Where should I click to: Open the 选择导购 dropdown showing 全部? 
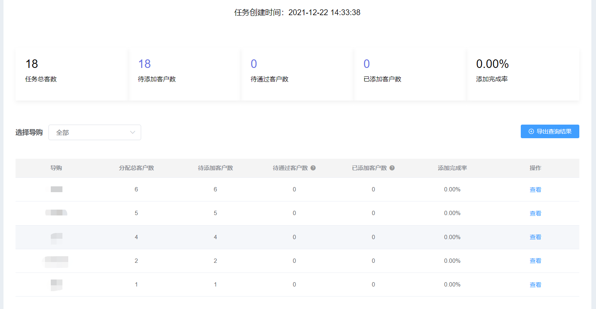click(95, 132)
